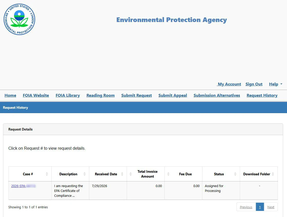Select page 1 in pagination
Viewport: 287px width, 217px height.
tap(260, 207)
